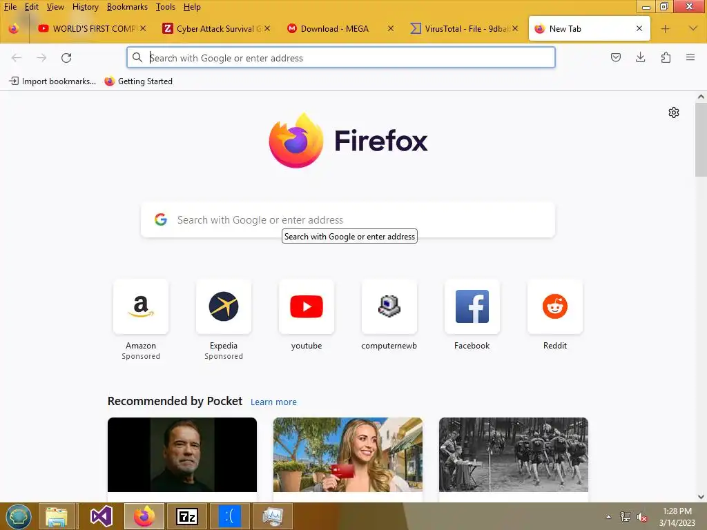Go back with the back arrow

point(17,58)
